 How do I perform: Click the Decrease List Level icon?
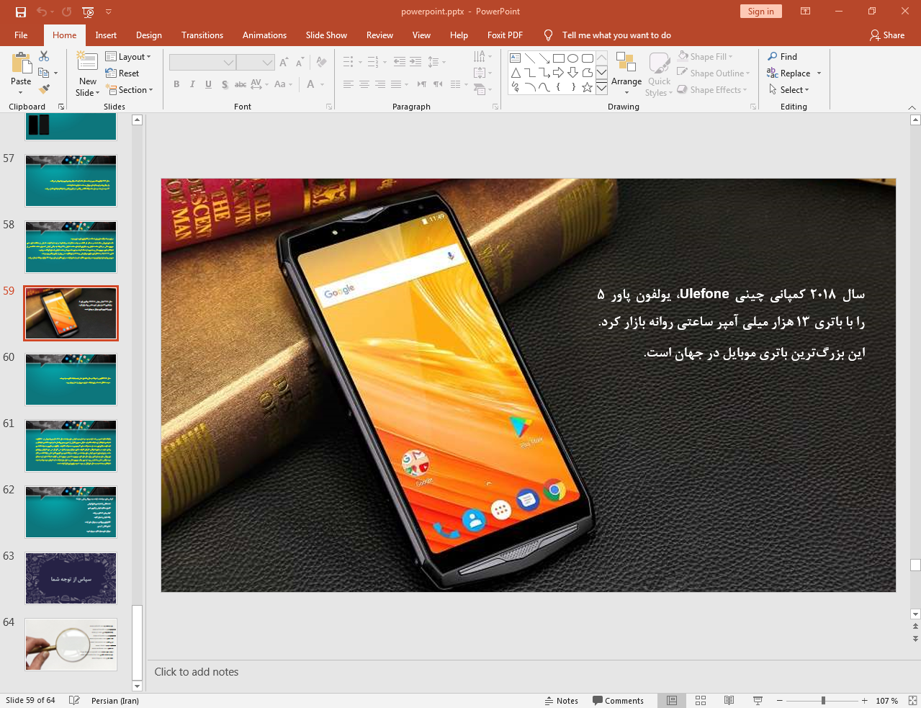[400, 62]
